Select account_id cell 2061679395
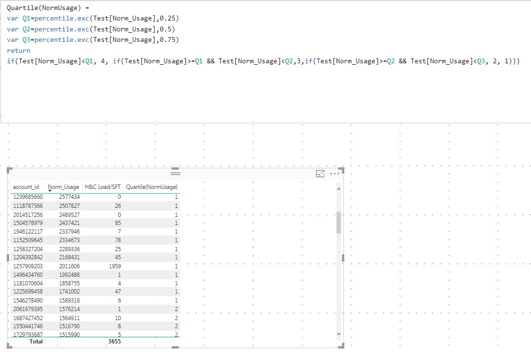The width and height of the screenshot is (531, 352). click(28, 309)
